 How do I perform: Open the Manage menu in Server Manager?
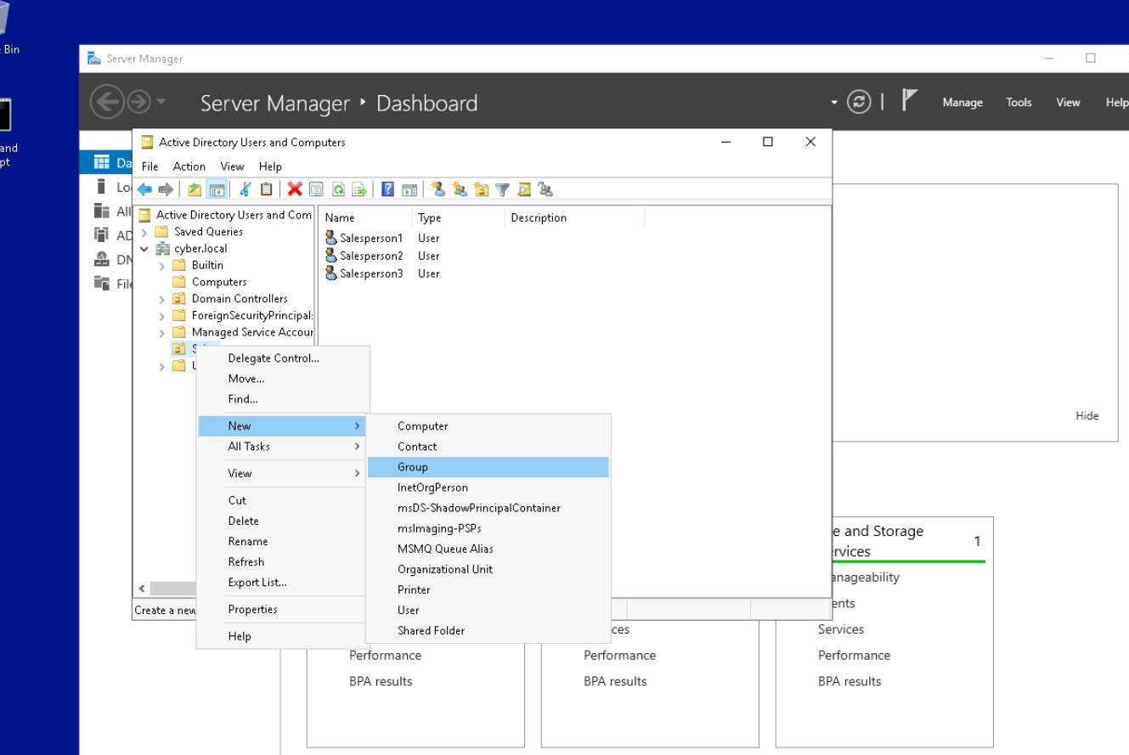(x=962, y=103)
